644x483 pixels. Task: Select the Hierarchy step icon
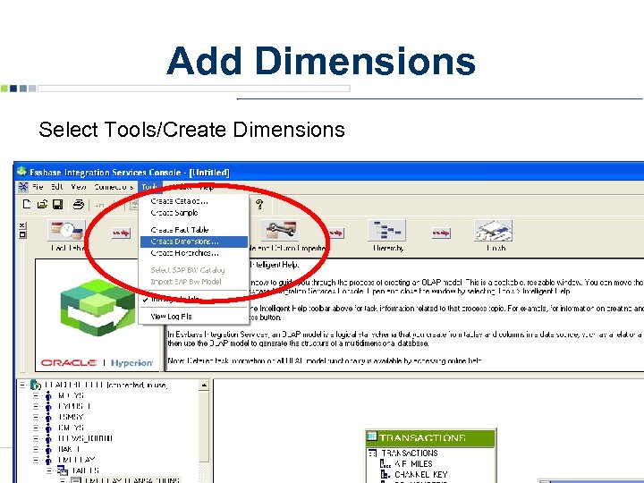(x=387, y=231)
